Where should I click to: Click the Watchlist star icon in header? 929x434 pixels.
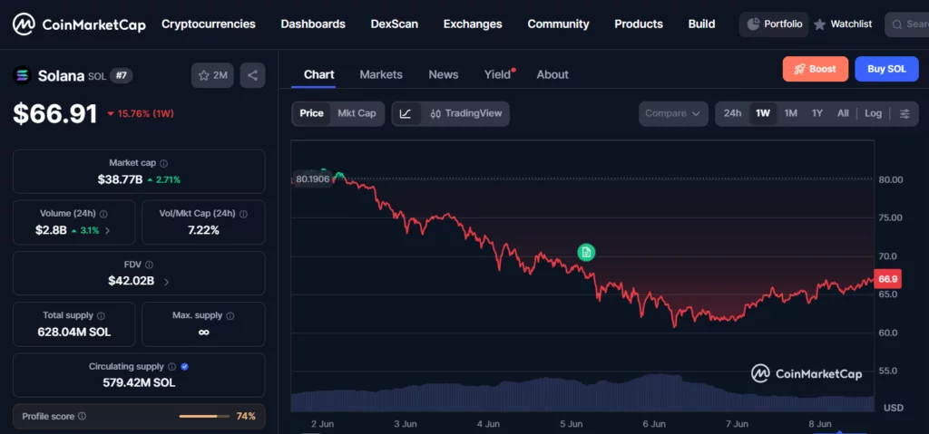coord(819,24)
